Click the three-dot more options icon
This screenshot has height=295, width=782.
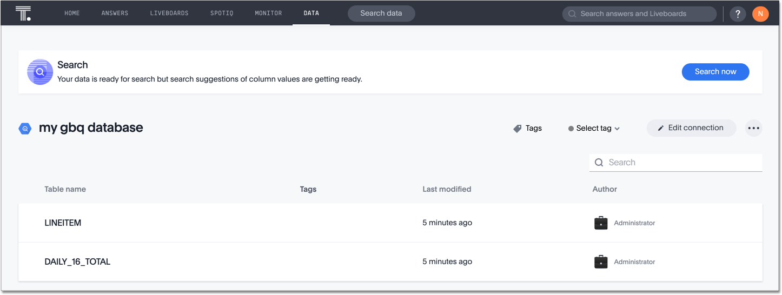coord(753,128)
